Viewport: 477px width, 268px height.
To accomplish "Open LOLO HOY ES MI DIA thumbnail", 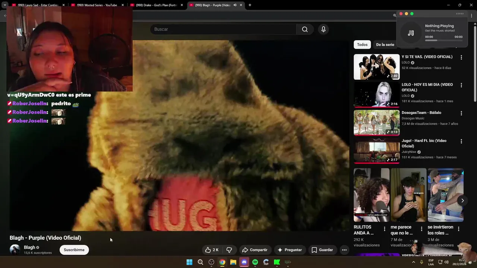I will [376, 95].
